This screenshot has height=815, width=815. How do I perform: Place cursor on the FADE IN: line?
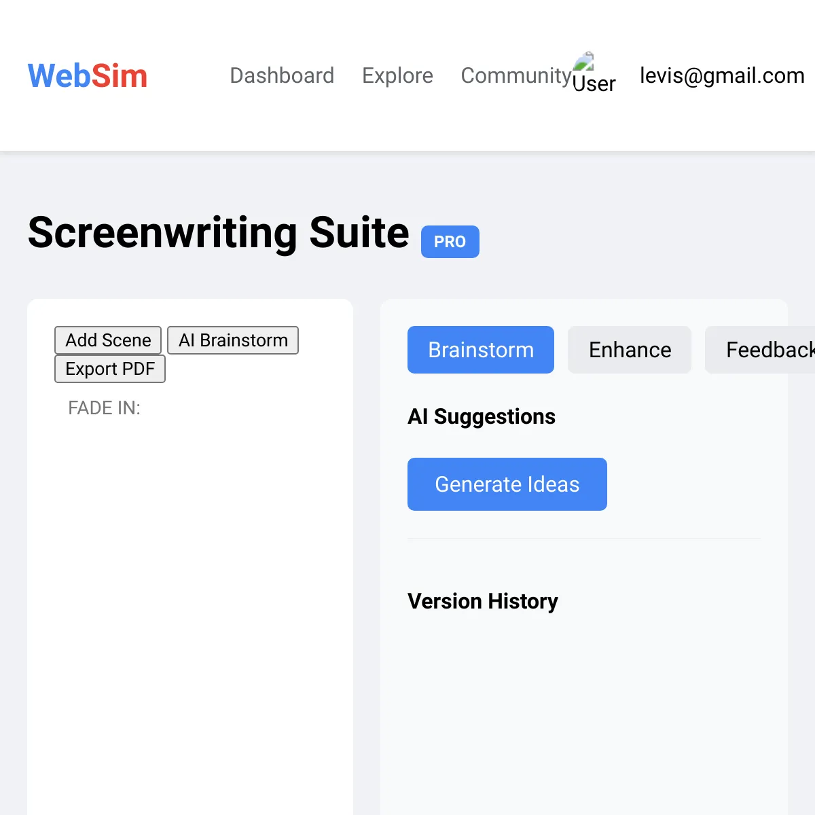click(104, 407)
